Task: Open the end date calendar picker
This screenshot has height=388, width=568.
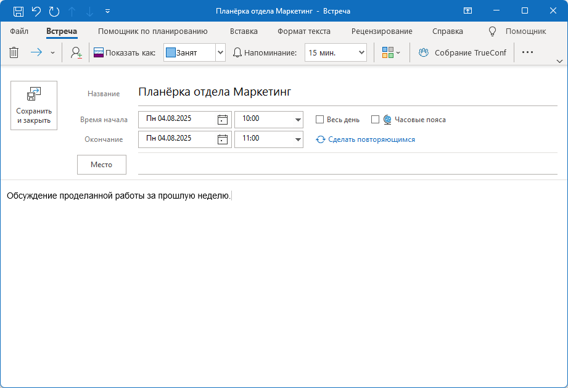Action: coord(223,139)
